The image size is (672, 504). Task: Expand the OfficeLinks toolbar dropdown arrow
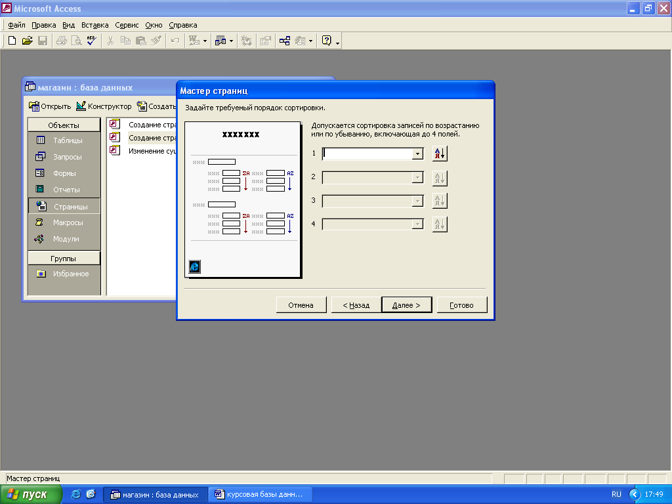coord(205,41)
